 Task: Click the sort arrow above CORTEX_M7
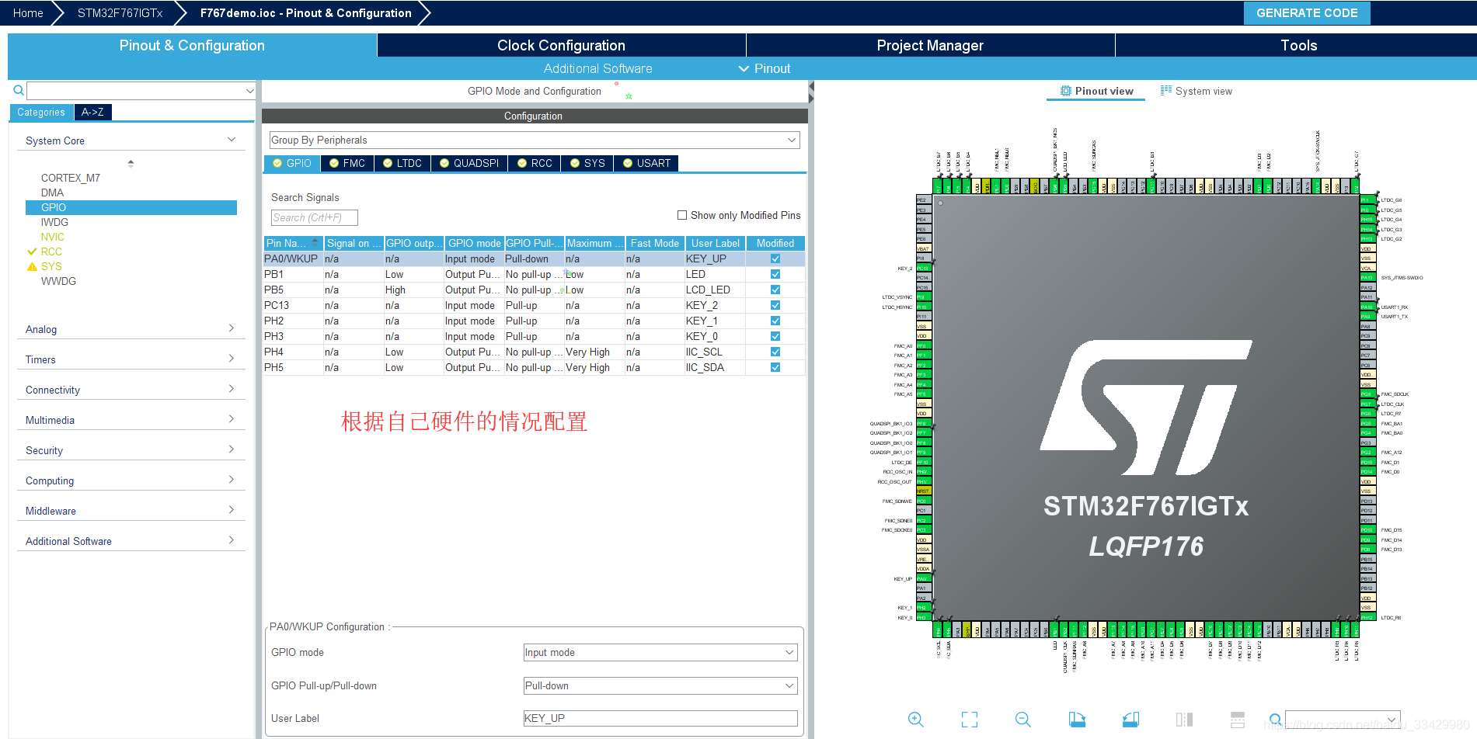point(131,163)
